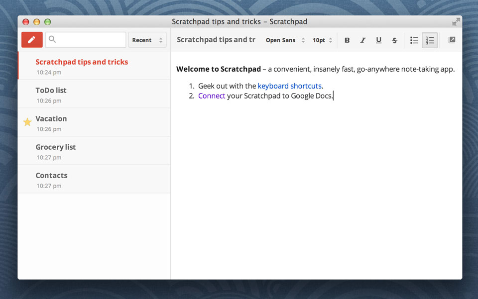The width and height of the screenshot is (478, 299).
Task: Open the Recent sort dropdown
Action: [x=147, y=40]
